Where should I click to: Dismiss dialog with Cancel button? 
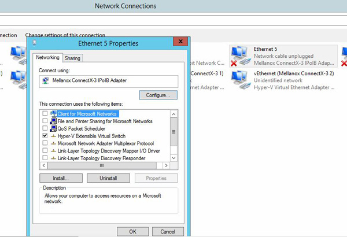point(168,231)
